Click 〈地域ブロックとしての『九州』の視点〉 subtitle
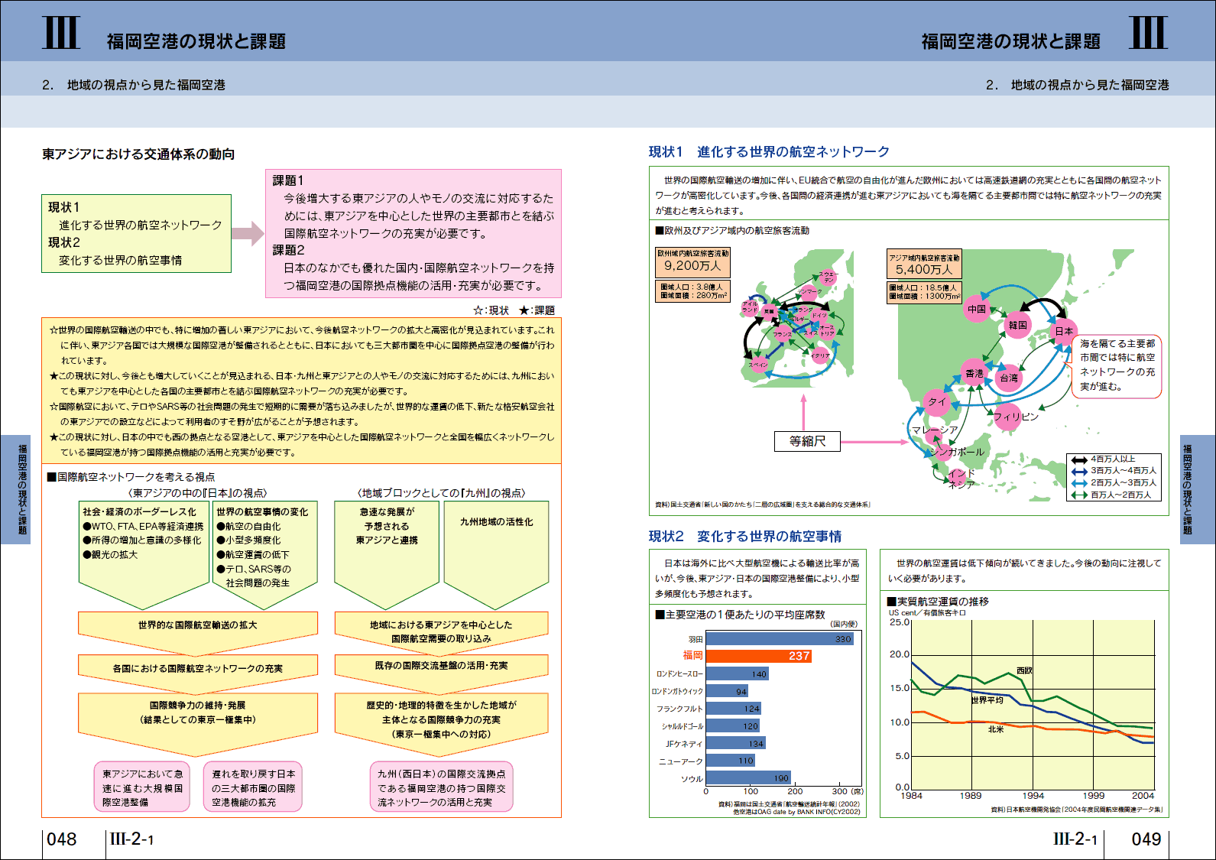Image resolution: width=1216 pixels, height=860 pixels. tap(442, 493)
